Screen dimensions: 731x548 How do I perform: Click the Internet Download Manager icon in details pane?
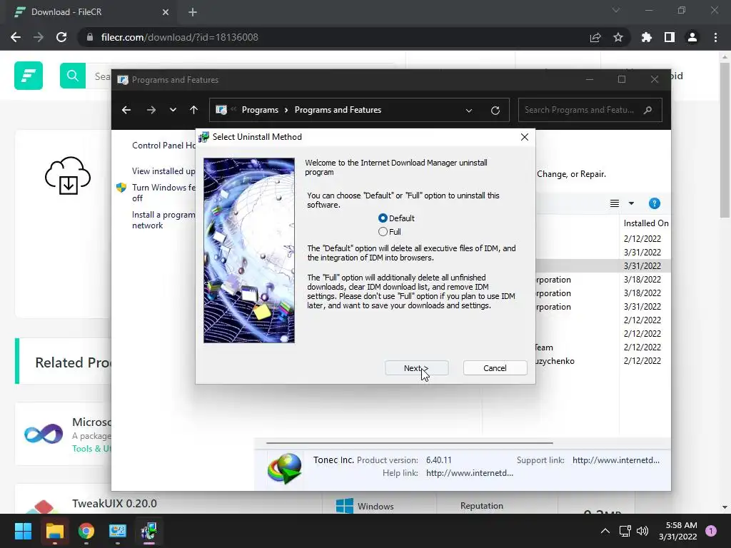point(284,468)
